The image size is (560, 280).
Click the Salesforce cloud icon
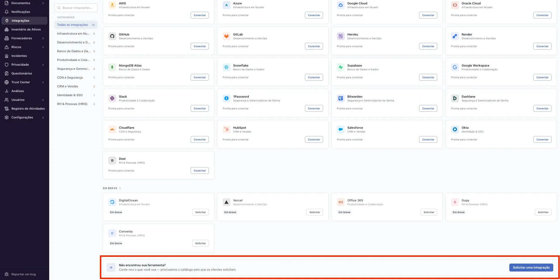click(x=341, y=130)
